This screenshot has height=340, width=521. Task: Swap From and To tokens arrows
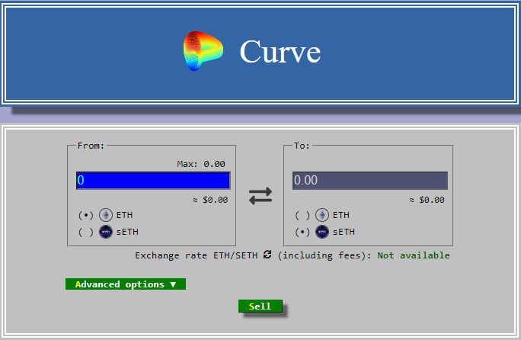coord(260,196)
